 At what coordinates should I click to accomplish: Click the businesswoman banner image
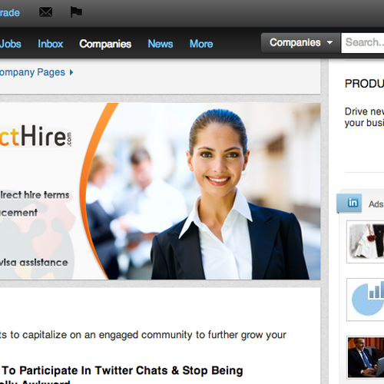[x=202, y=191]
